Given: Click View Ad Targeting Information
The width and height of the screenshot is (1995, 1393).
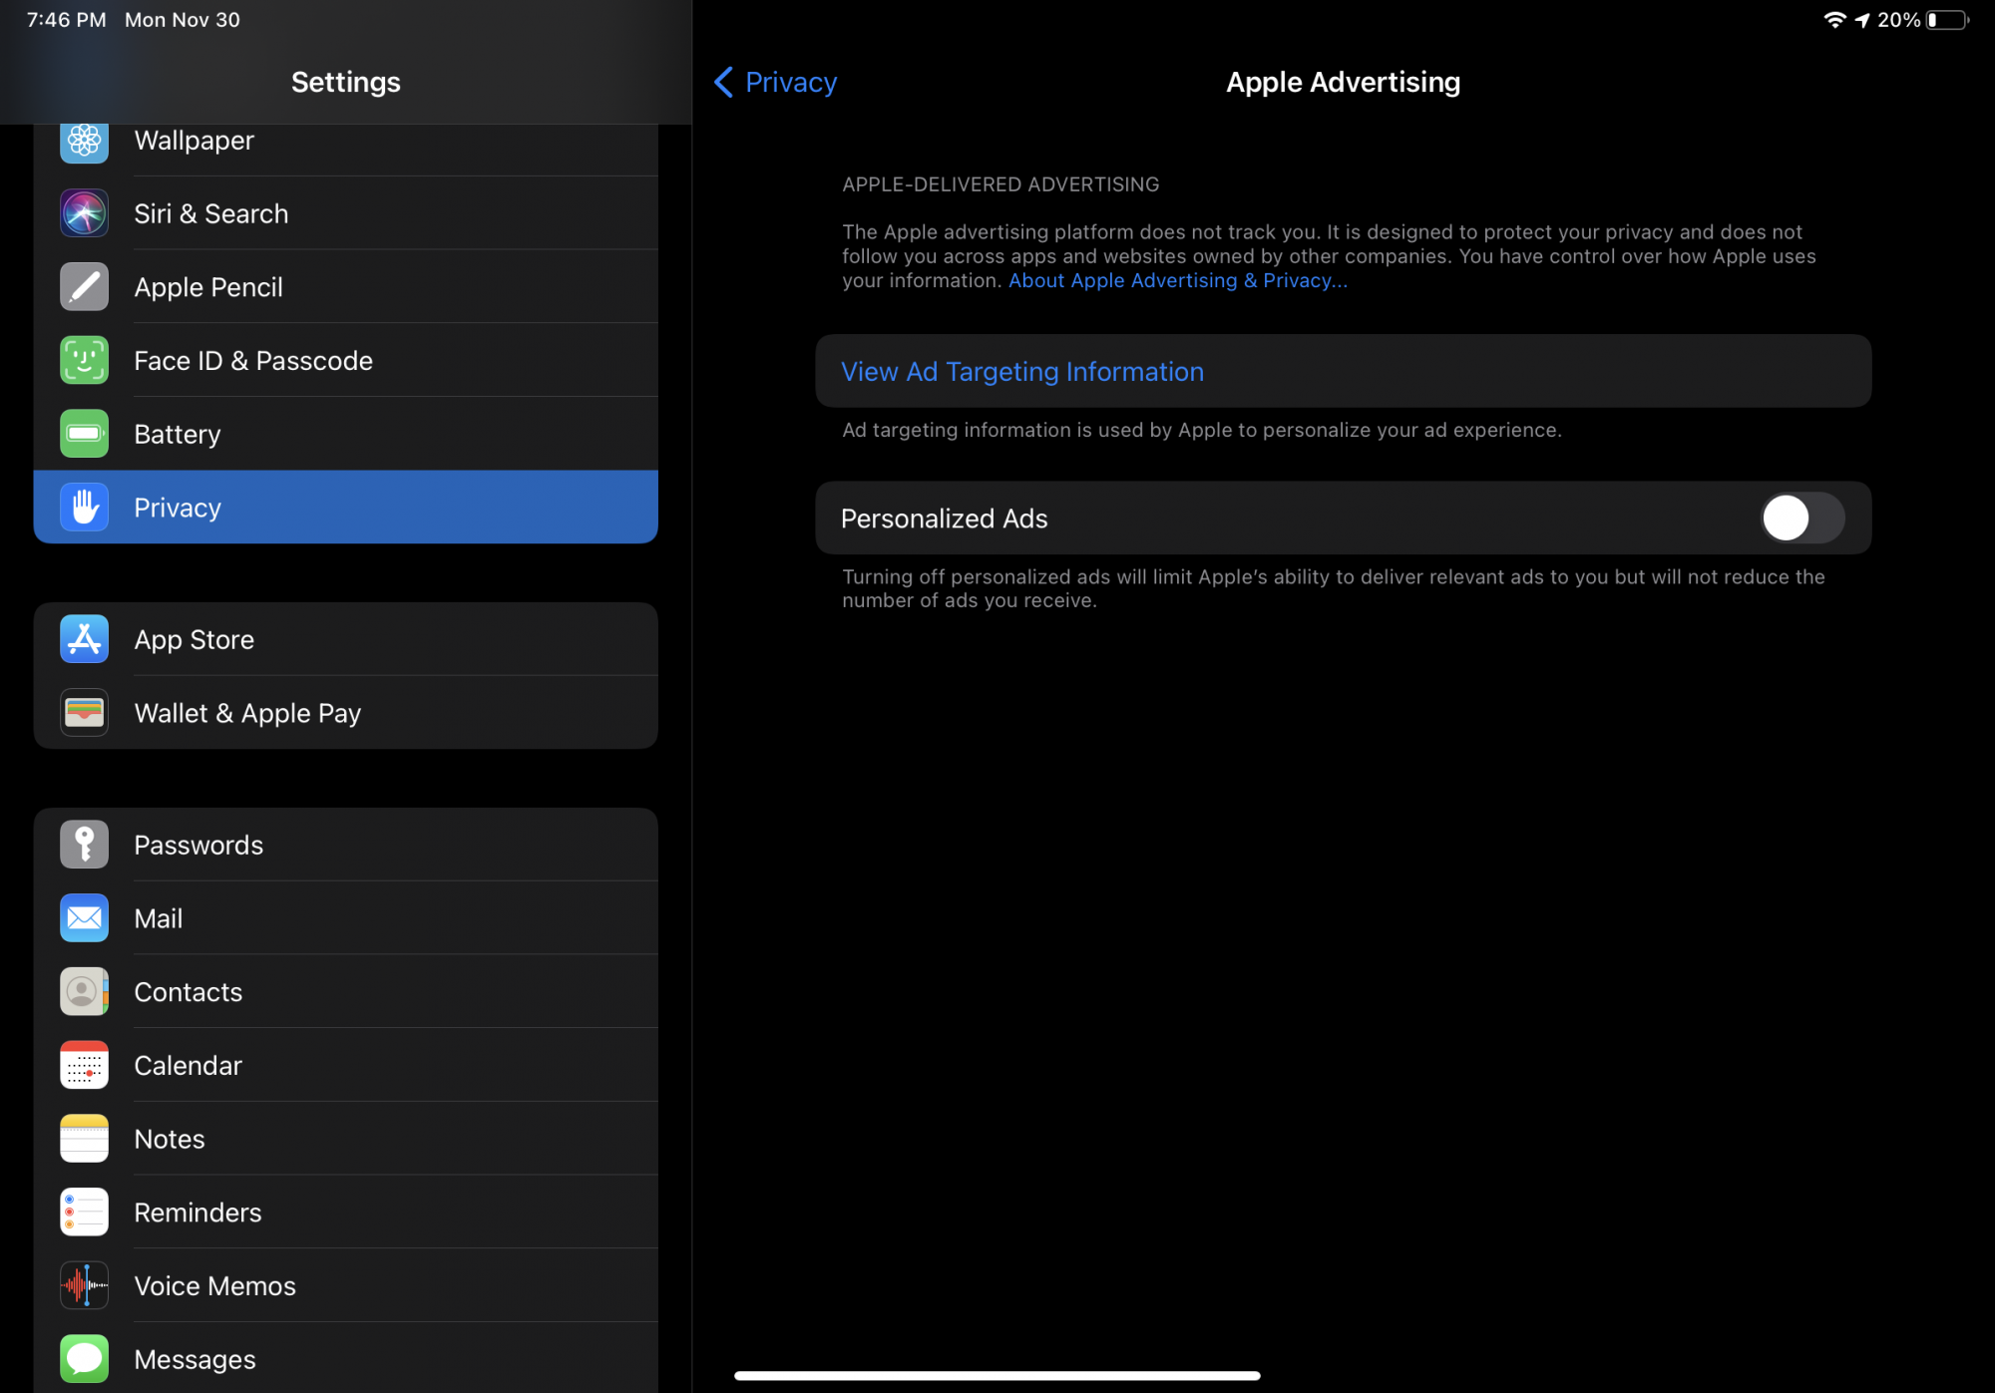Looking at the screenshot, I should coord(1022,372).
